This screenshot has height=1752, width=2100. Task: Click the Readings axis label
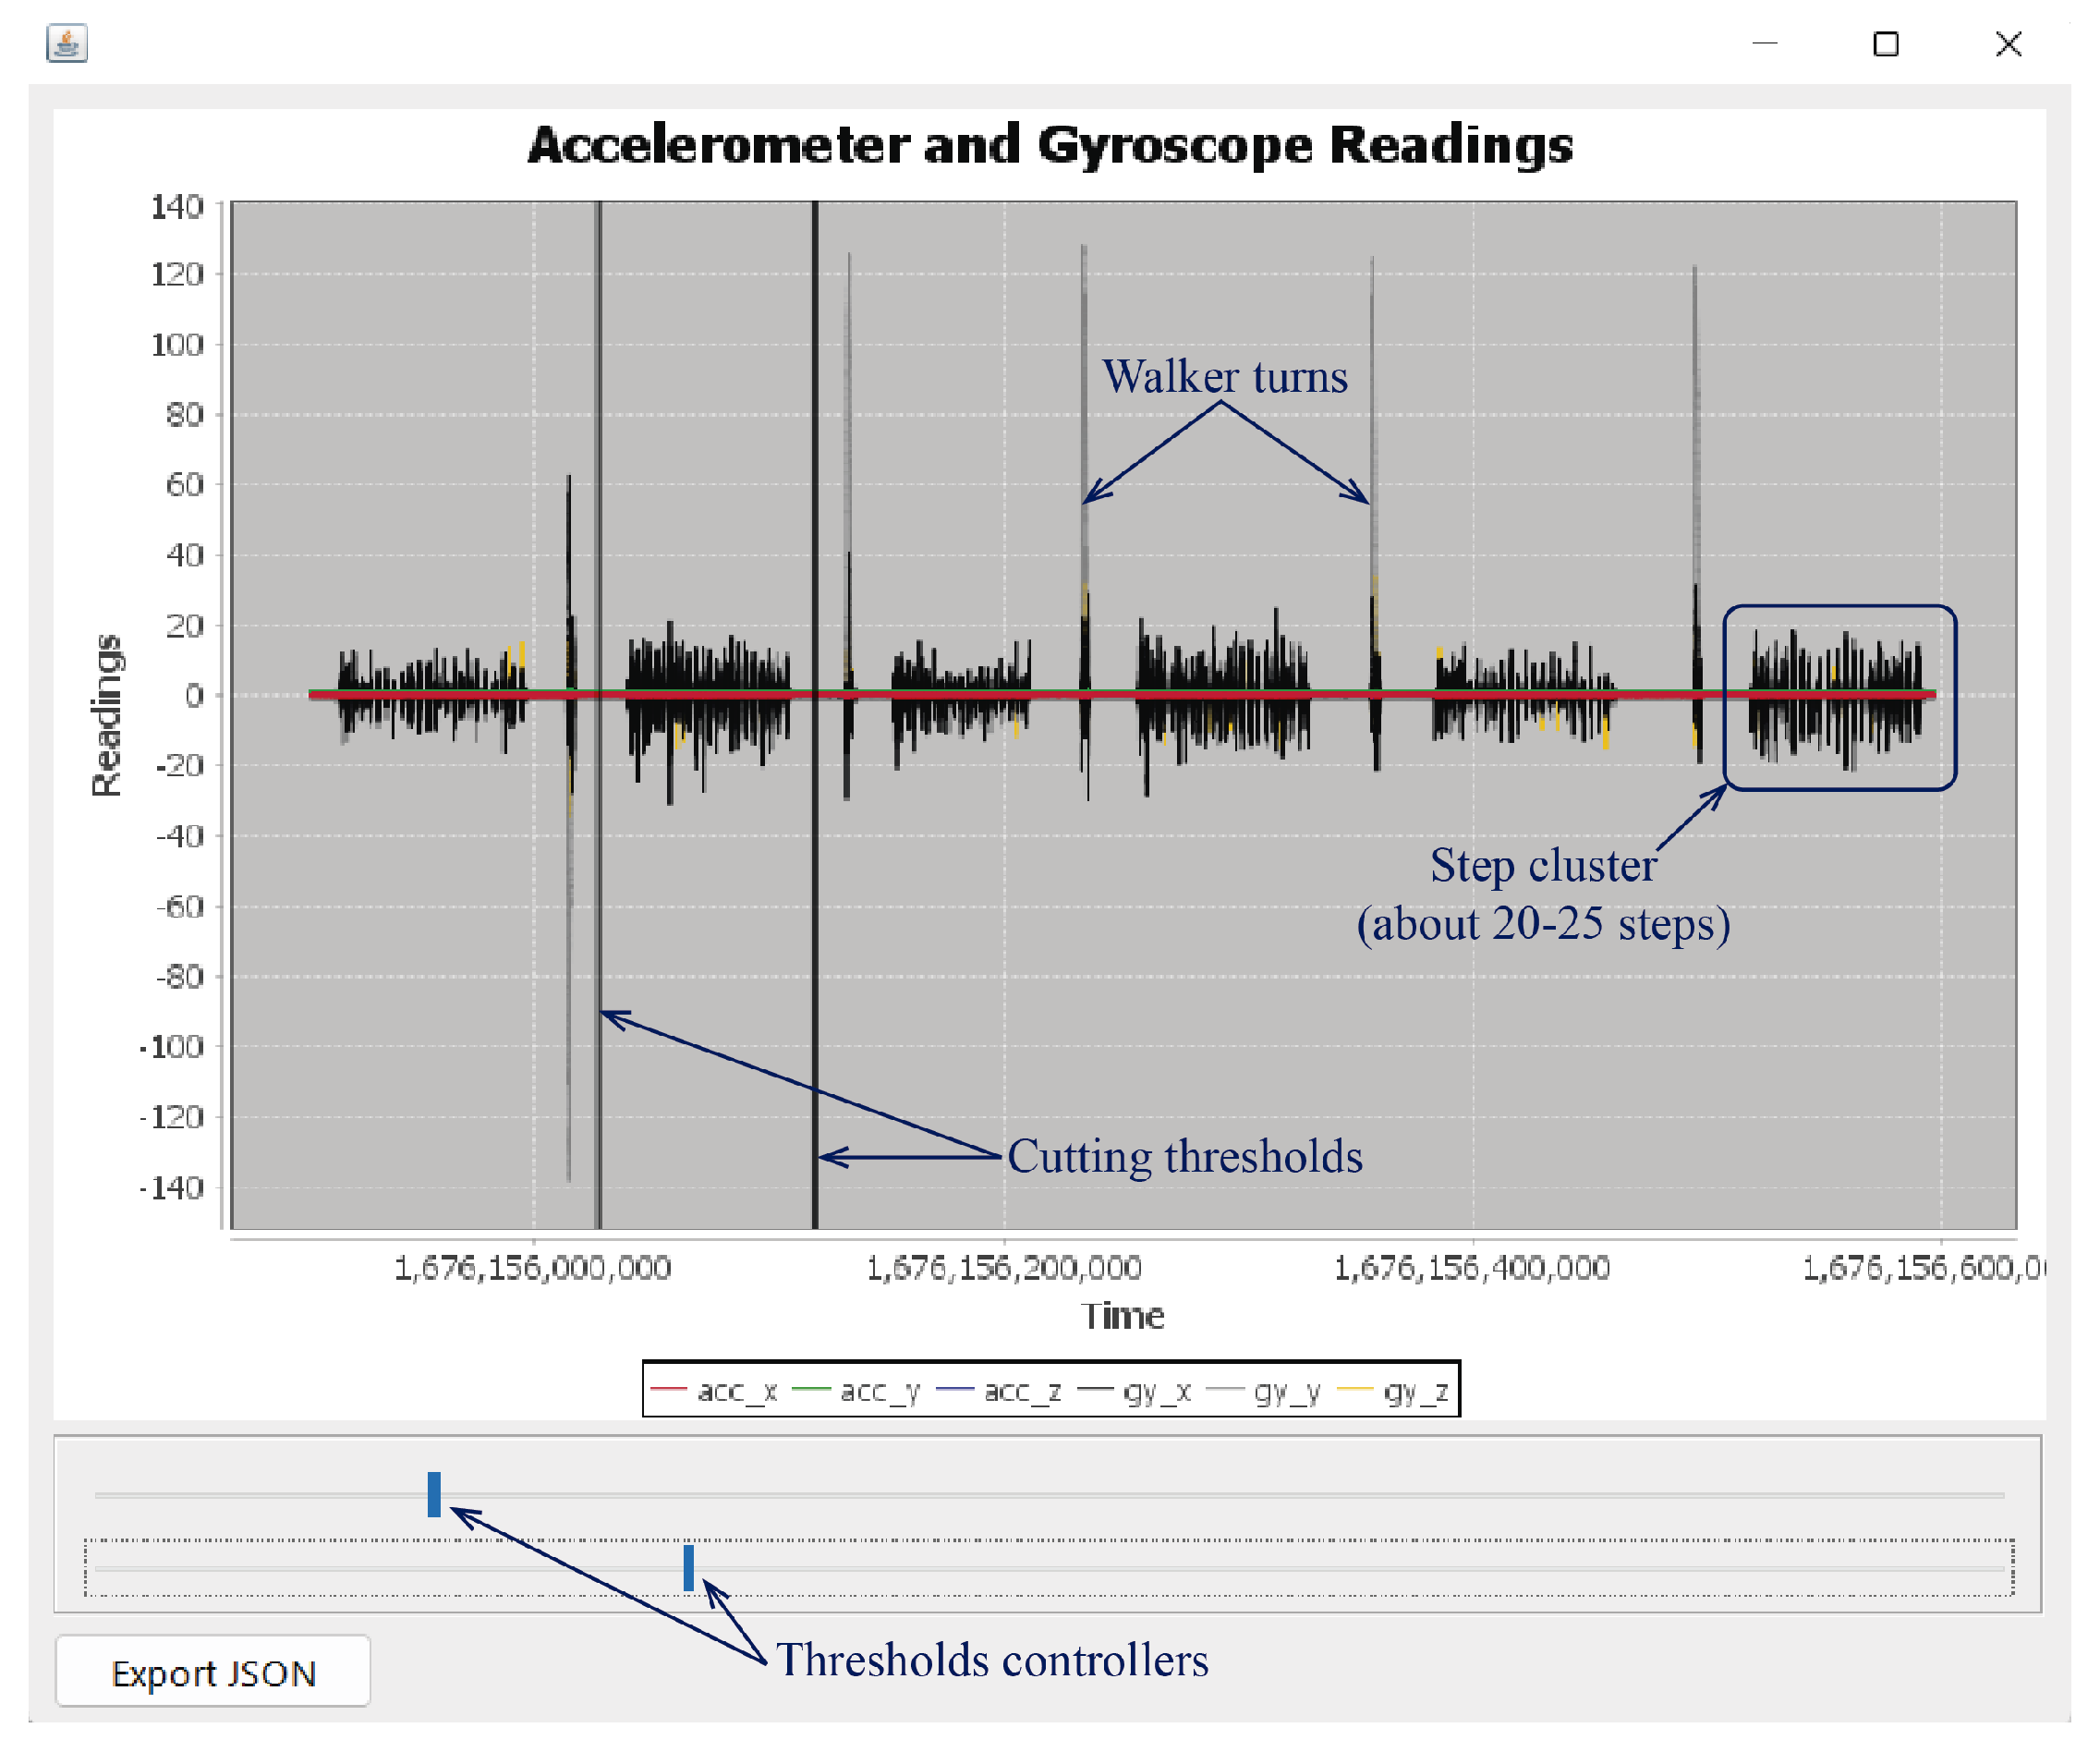pyautogui.click(x=106, y=715)
